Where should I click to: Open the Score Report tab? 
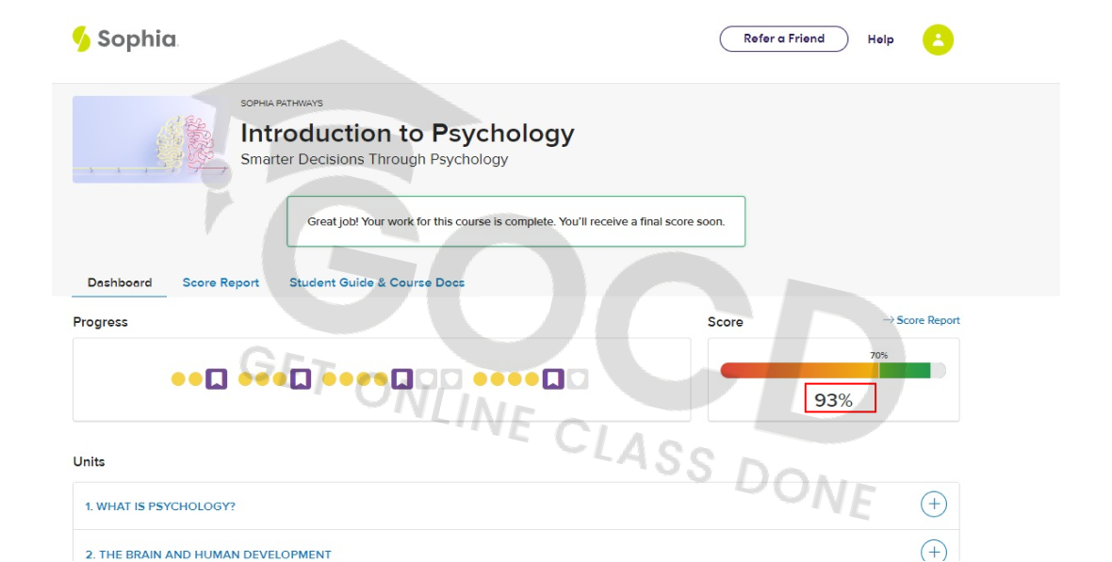pyautogui.click(x=221, y=282)
